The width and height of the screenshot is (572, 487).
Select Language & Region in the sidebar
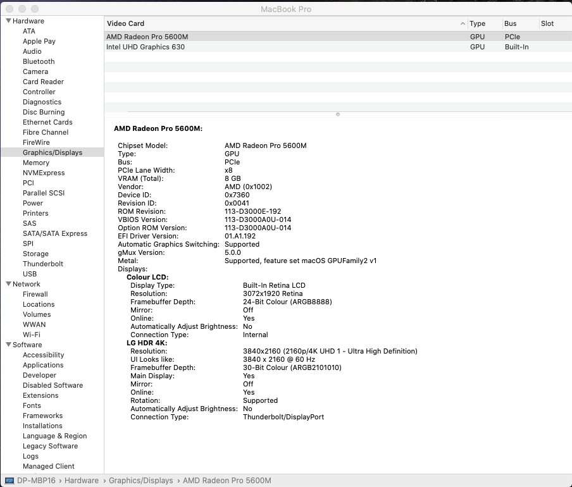pyautogui.click(x=54, y=436)
